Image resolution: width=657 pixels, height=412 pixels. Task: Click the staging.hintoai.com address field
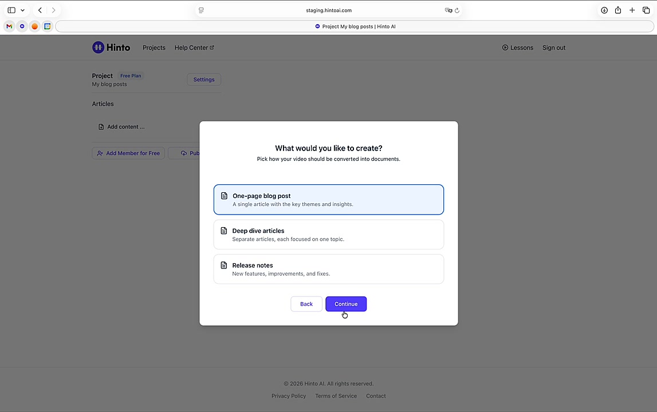(329, 10)
